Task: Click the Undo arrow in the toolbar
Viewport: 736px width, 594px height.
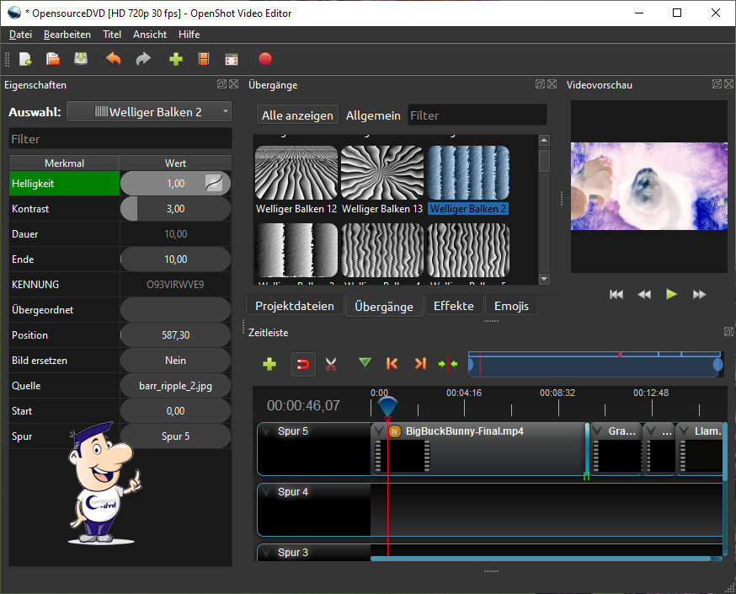Action: click(114, 59)
